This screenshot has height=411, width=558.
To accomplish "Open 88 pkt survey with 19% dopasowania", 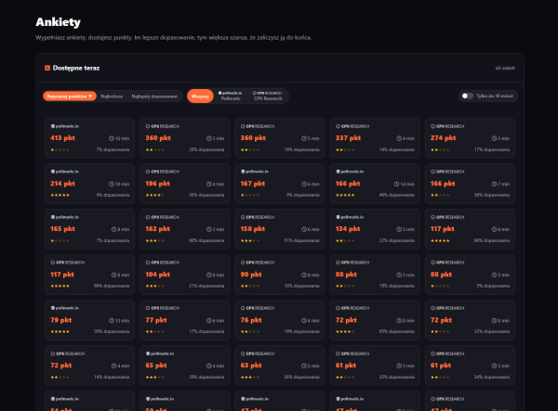I will (375, 275).
